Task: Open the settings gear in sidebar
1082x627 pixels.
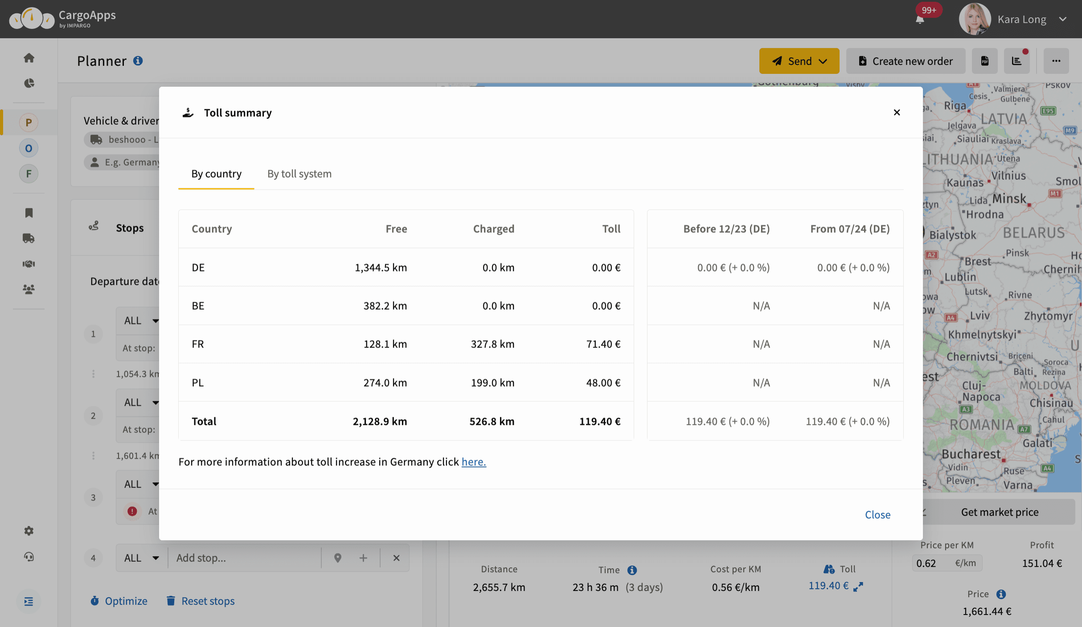Action: [x=29, y=531]
